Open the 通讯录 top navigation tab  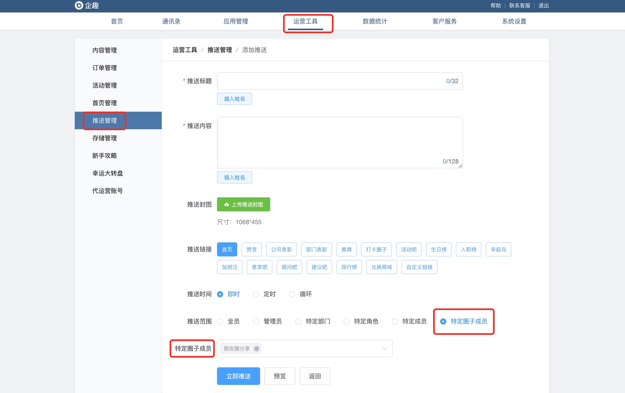(x=171, y=21)
